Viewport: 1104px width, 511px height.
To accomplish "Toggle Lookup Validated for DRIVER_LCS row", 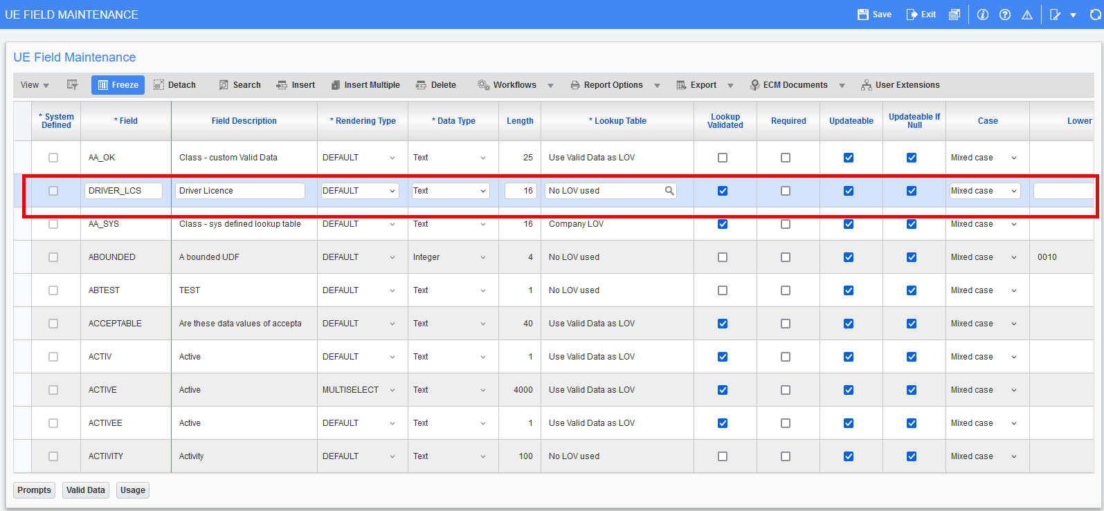I will click(x=723, y=191).
